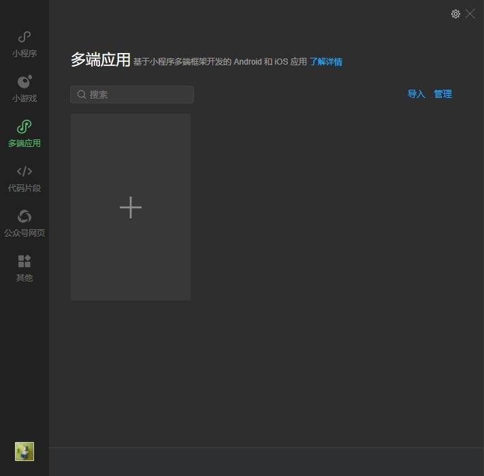Open the 小程序 section in the sidebar
The height and width of the screenshot is (476, 484).
point(25,44)
